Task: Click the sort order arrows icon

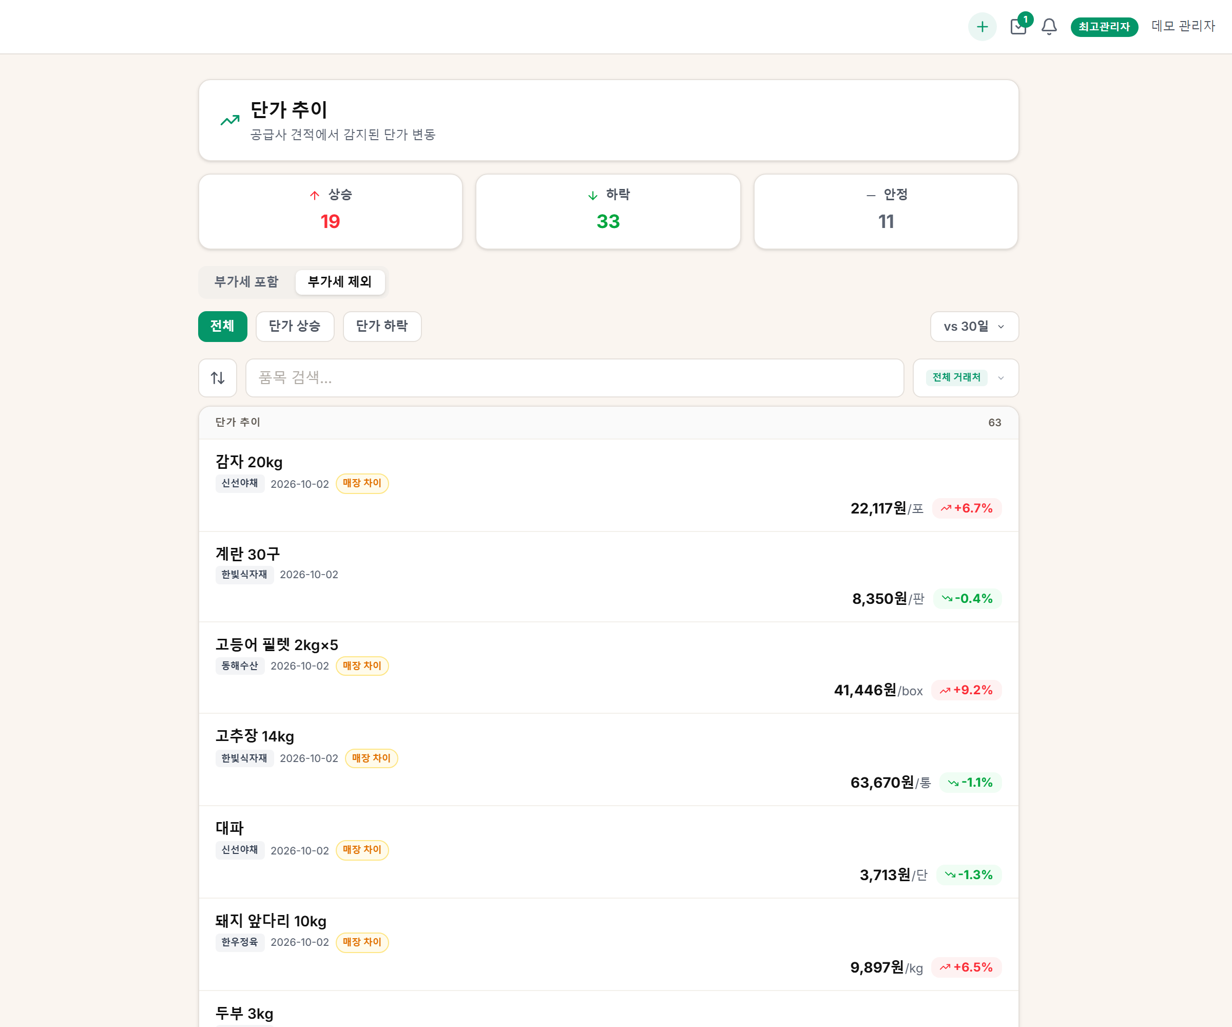Action: tap(218, 378)
